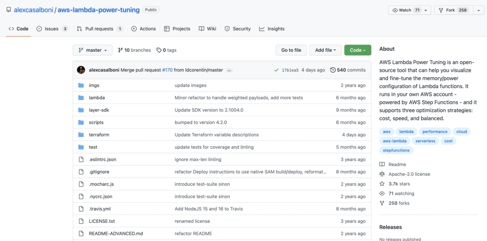Expand the commit message ellipsis button
Screen dimensions: 487x241
(229, 70)
